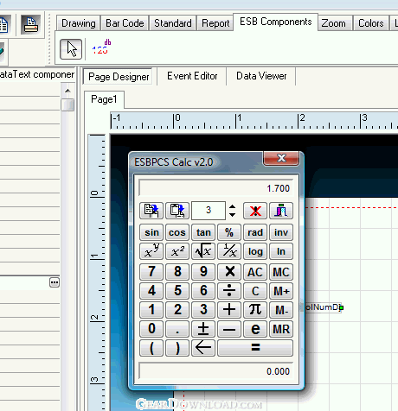398x411 pixels.
Task: Click the number 7 key
Action: point(151,272)
